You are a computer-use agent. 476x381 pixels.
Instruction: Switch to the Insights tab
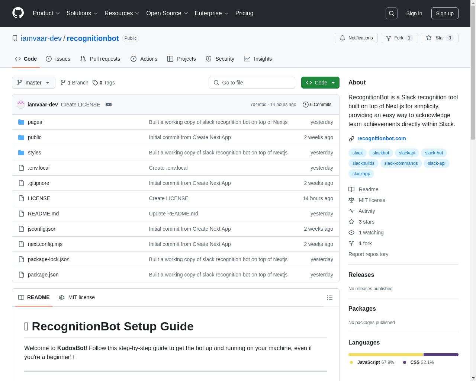tap(258, 59)
